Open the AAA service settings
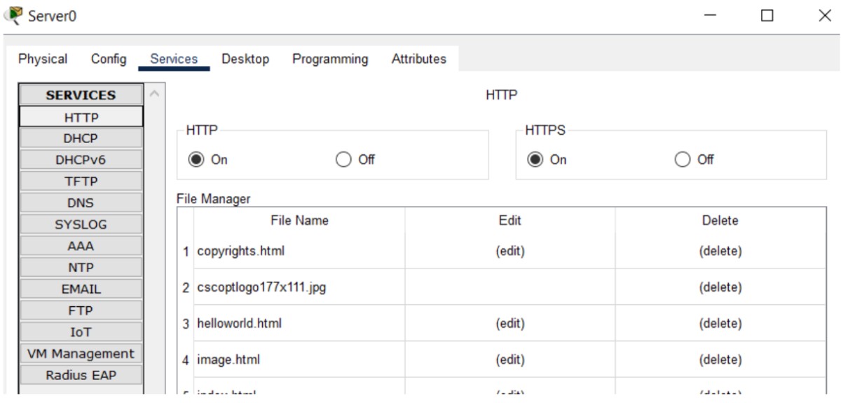Screen dimensions: 841x403 point(81,246)
